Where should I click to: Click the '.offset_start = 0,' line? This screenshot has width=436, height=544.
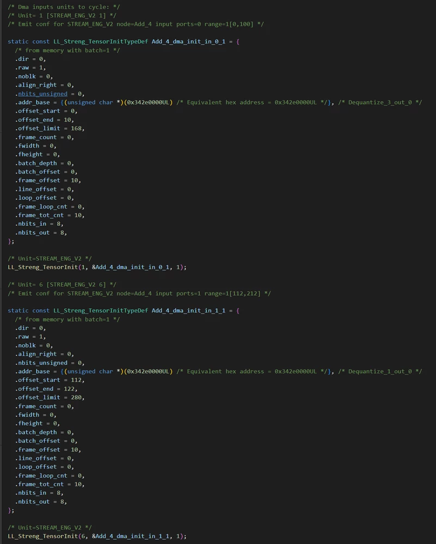pyautogui.click(x=46, y=111)
